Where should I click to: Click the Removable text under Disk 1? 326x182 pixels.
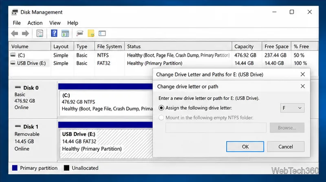[27, 134]
